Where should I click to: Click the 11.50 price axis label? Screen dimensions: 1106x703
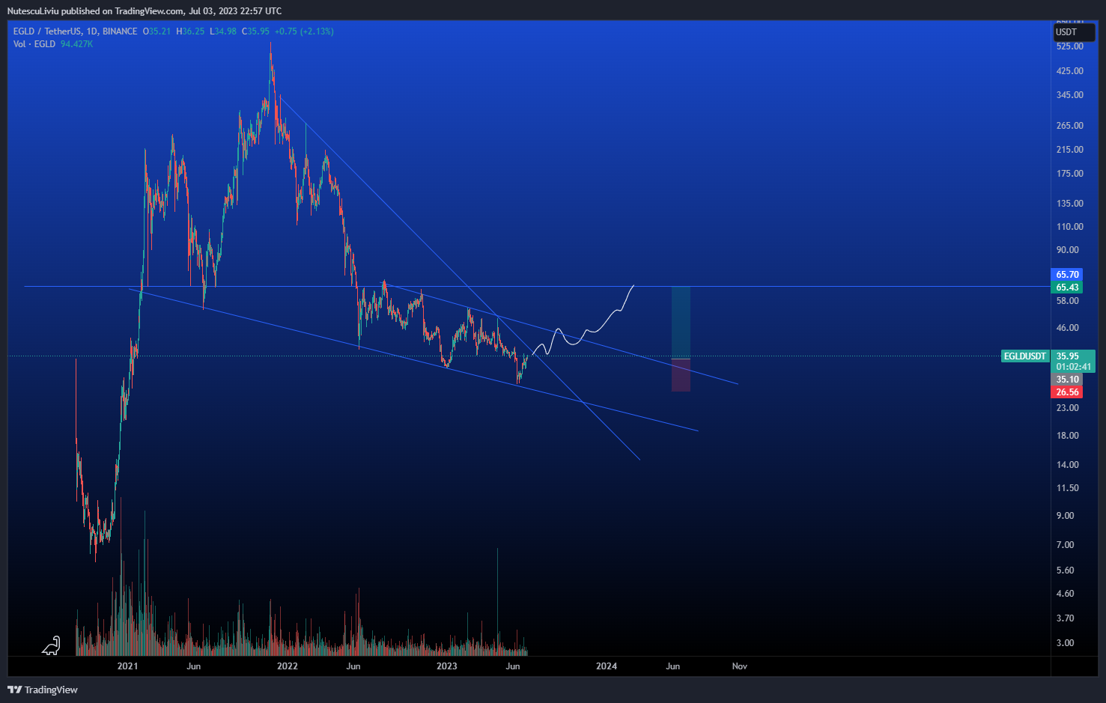(1067, 488)
